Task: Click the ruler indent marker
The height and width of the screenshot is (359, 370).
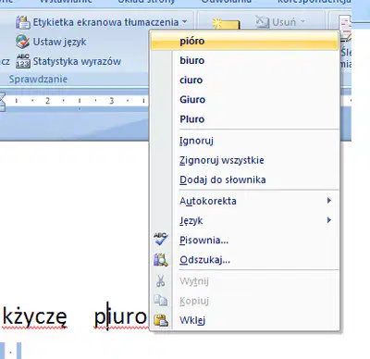Action: point(2,102)
